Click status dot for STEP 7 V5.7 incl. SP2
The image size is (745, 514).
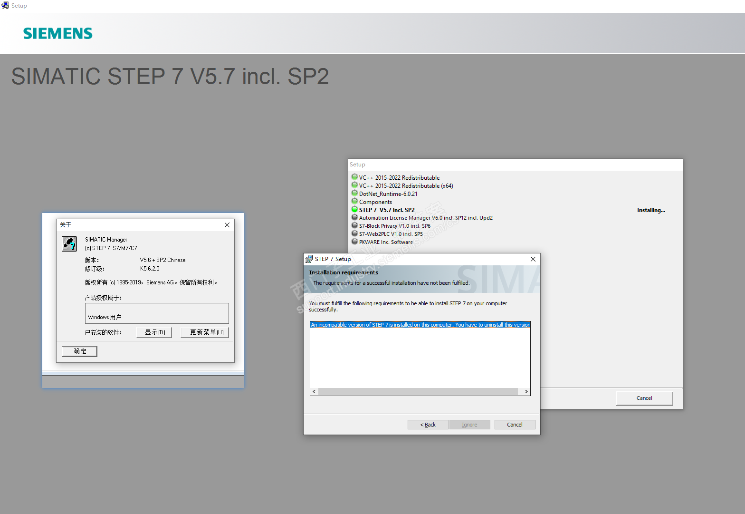pyautogui.click(x=354, y=209)
